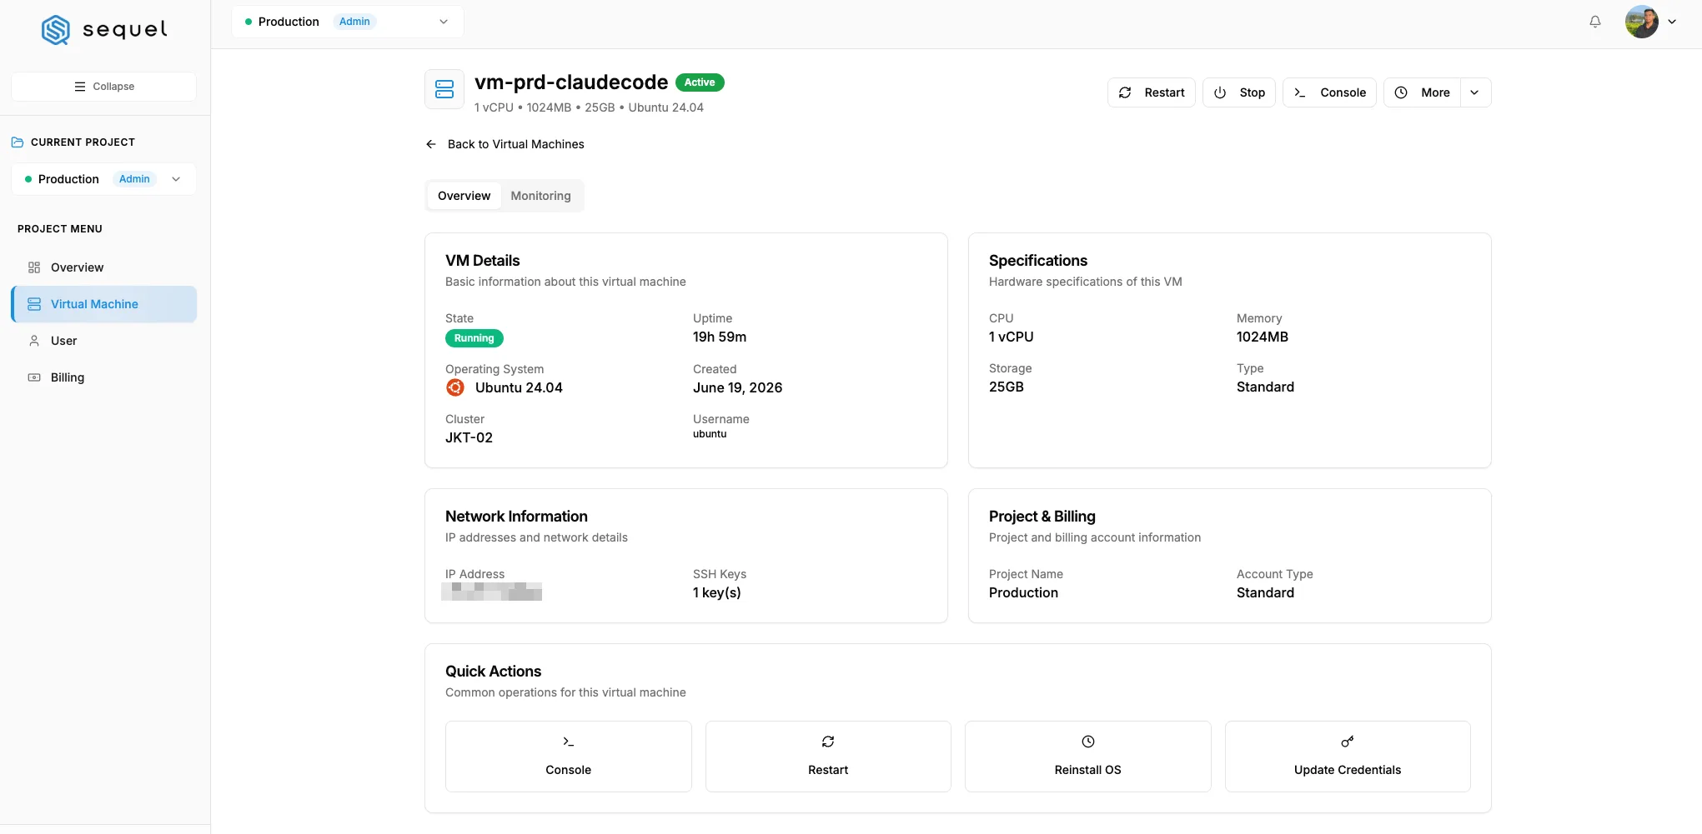Click the Running state badge
1702x834 pixels.
474,338
